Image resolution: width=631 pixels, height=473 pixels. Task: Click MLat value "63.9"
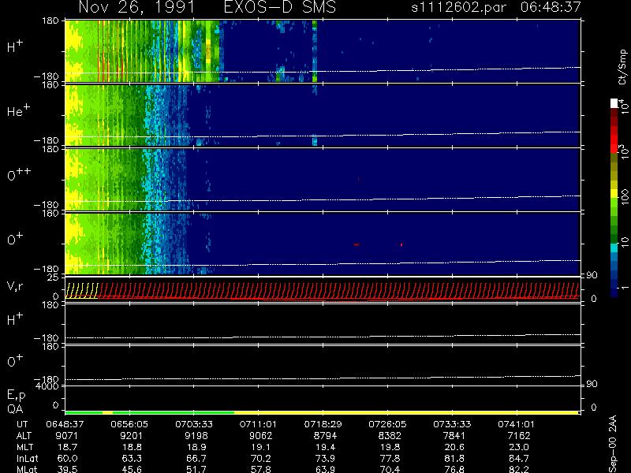point(325,469)
